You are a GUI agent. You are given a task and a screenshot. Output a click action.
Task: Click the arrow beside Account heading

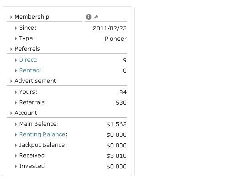click(x=11, y=113)
